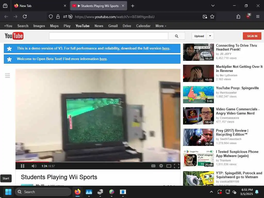Open the guide hamburger menu beside the video

point(7,76)
